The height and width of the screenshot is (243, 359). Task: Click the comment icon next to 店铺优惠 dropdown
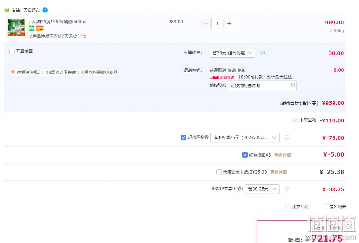(x=263, y=53)
